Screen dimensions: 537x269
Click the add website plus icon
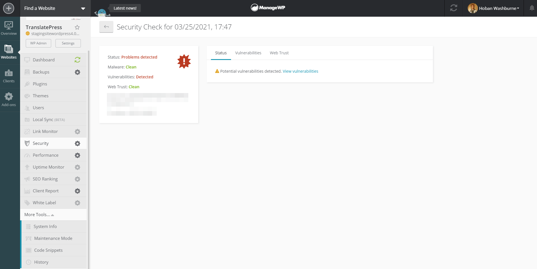coord(9,8)
